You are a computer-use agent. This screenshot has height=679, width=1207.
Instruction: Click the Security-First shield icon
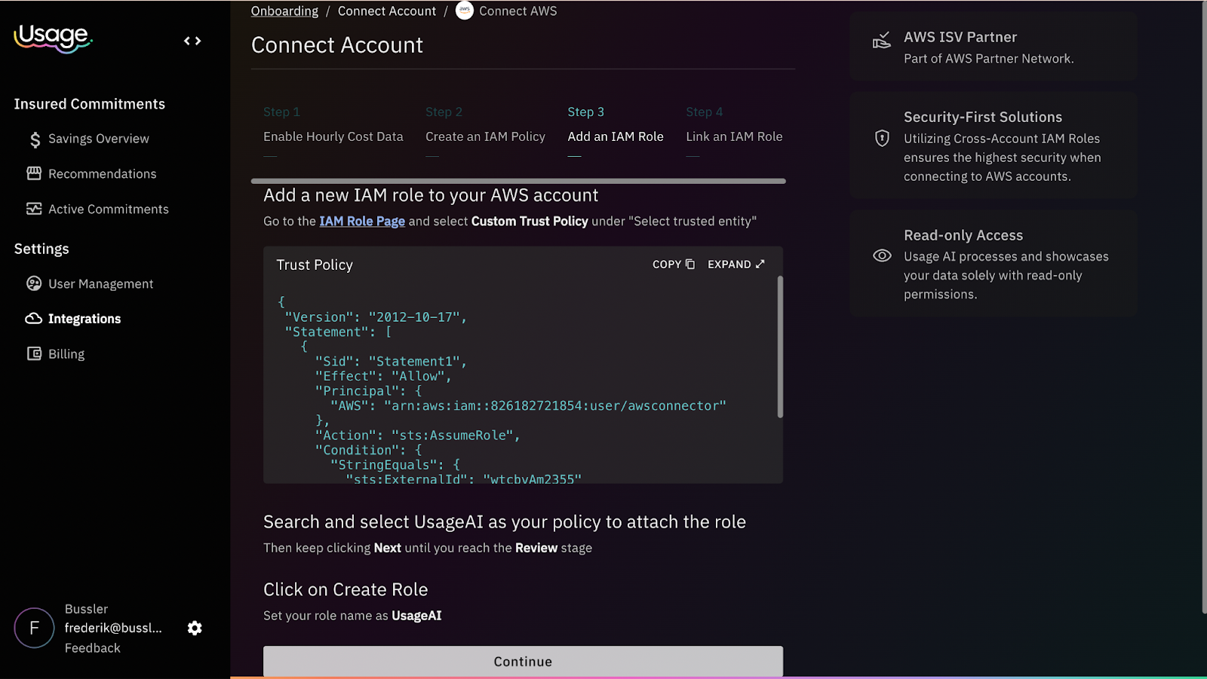tap(882, 138)
